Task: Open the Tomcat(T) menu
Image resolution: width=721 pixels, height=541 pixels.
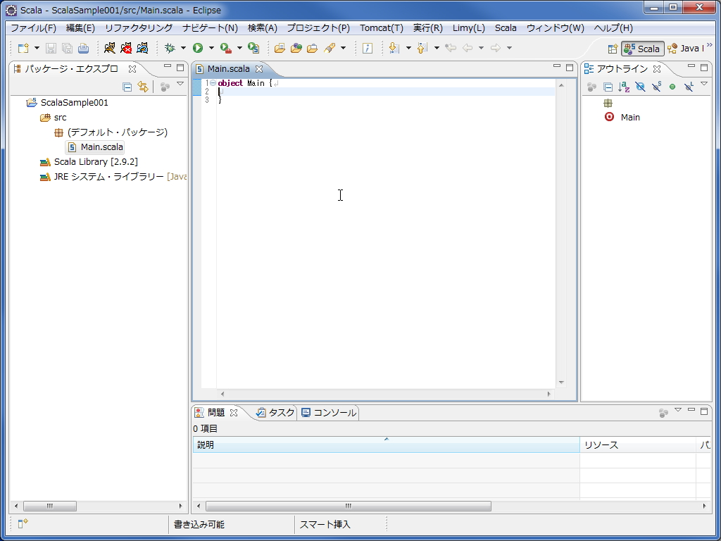Action: click(x=382, y=27)
